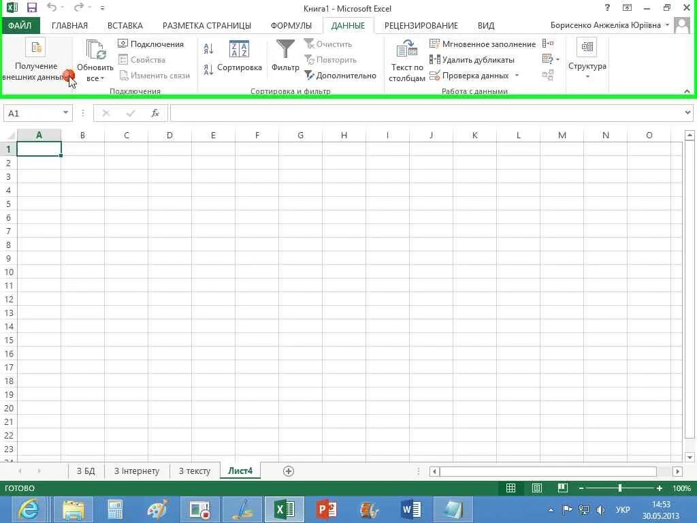
Task: Switch to the ГЛАВНАЯ tab
Action: tap(70, 25)
